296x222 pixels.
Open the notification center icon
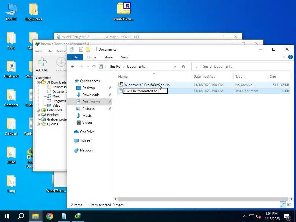point(287,216)
